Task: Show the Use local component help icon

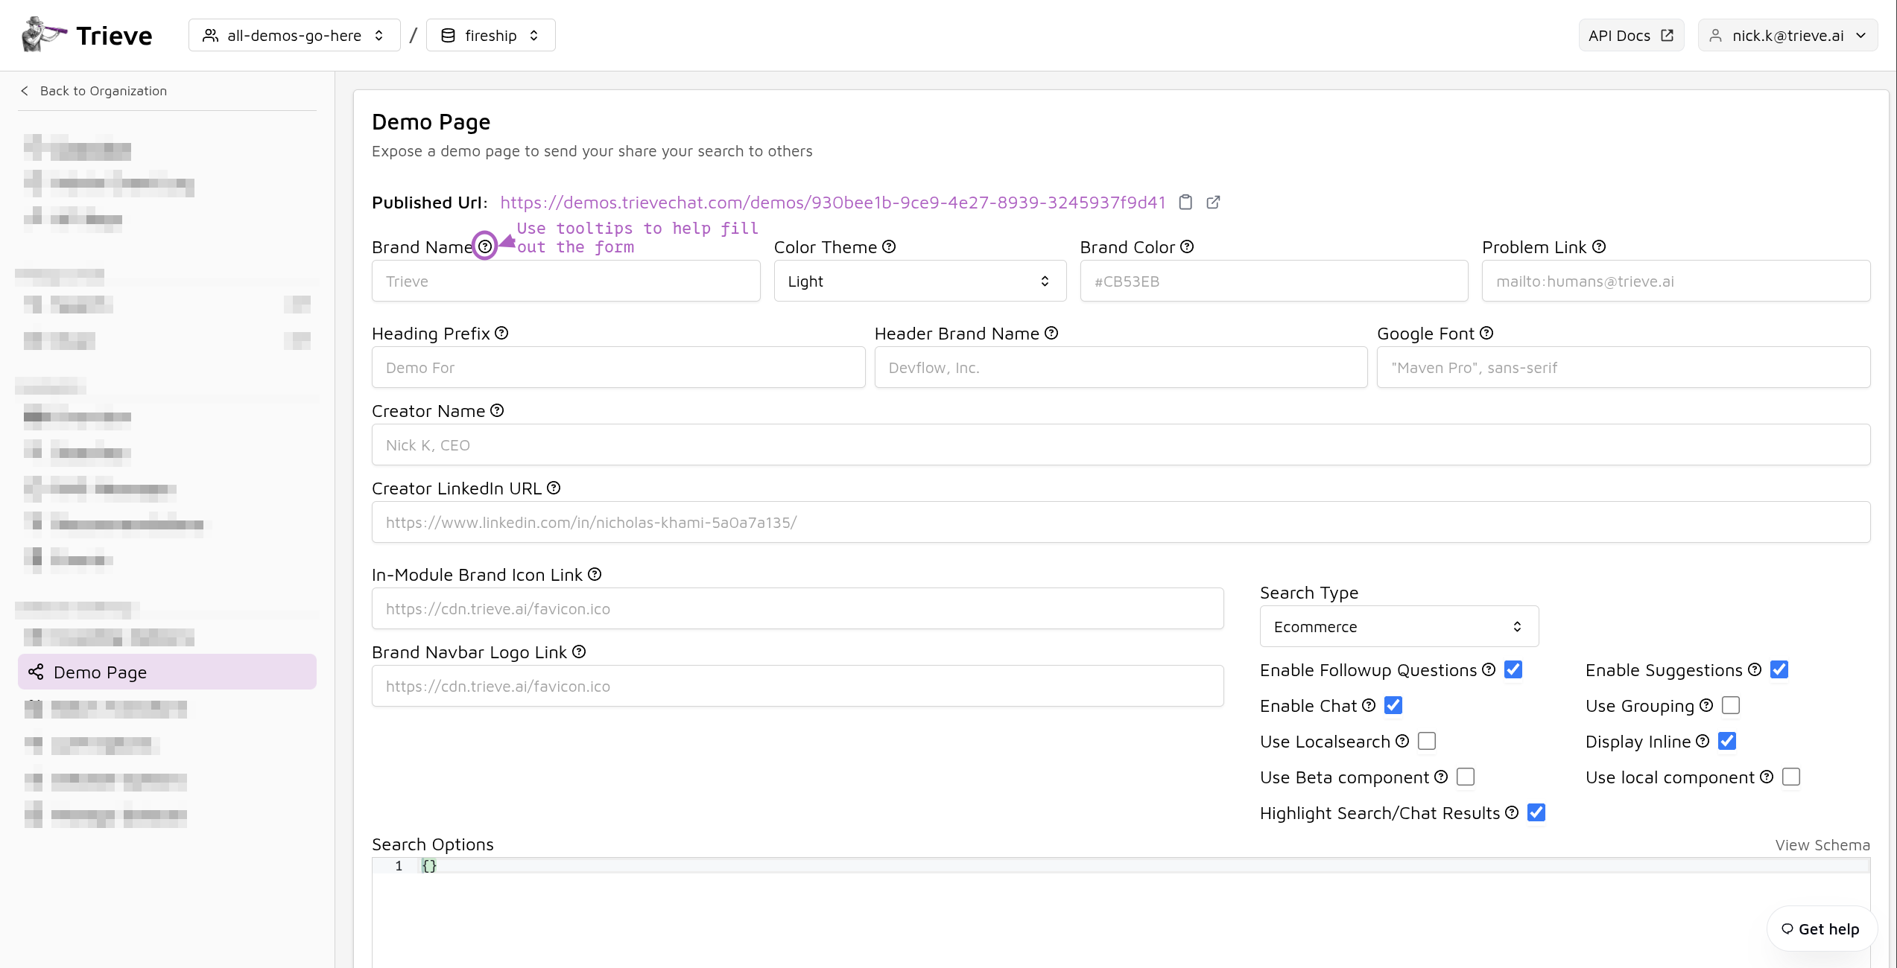Action: click(x=1767, y=777)
